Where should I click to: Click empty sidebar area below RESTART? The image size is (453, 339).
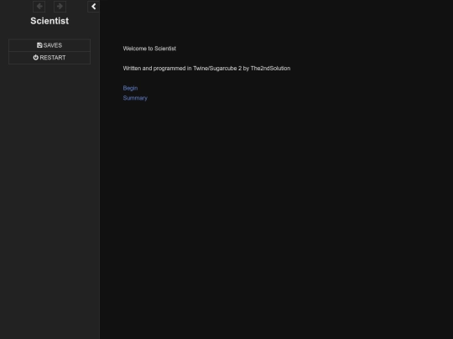(x=49, y=187)
